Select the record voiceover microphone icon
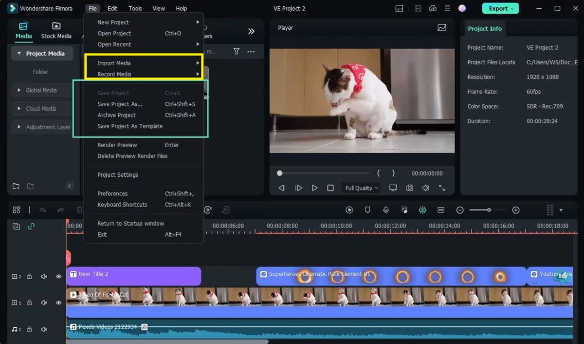Screen dimensions: 584x344 (x=386, y=210)
